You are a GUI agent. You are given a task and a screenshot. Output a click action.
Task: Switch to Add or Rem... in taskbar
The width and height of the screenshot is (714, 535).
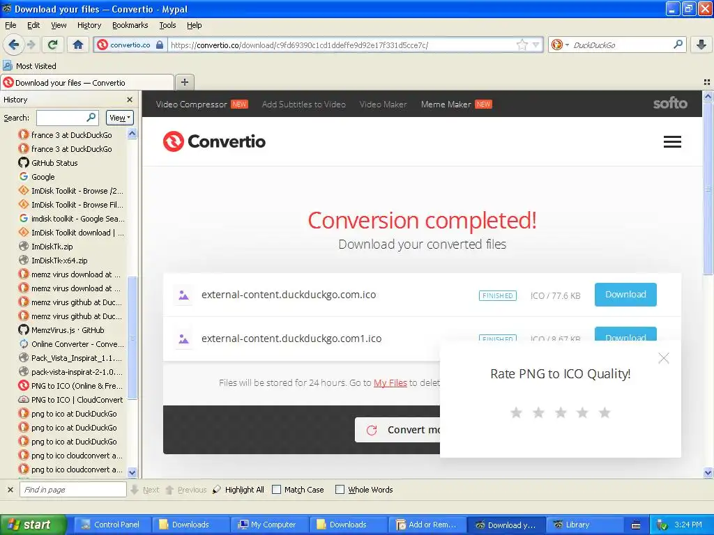point(426,525)
